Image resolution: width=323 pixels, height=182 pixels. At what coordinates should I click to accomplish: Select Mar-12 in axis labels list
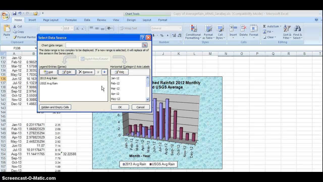click(x=115, y=88)
